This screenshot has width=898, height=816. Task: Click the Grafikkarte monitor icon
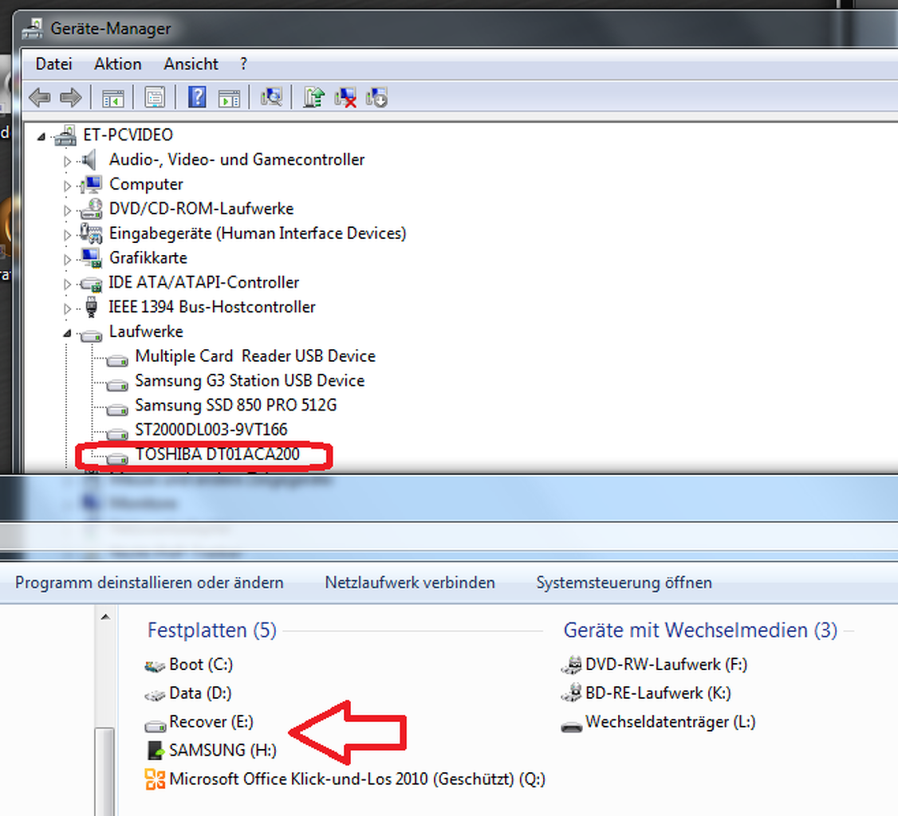tap(91, 258)
